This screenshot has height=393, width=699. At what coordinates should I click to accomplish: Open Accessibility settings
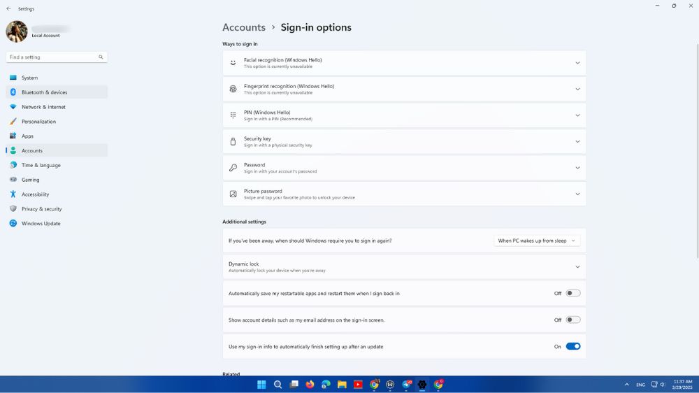point(57,194)
